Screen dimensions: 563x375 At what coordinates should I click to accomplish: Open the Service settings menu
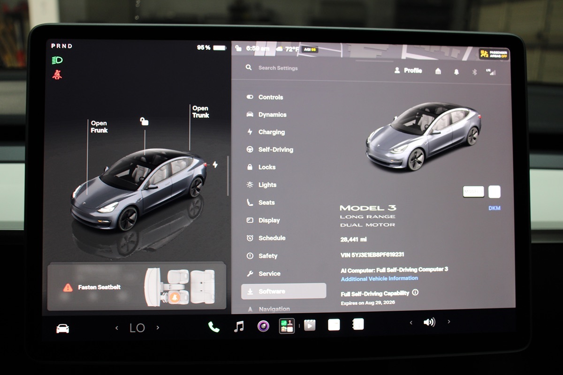point(263,274)
